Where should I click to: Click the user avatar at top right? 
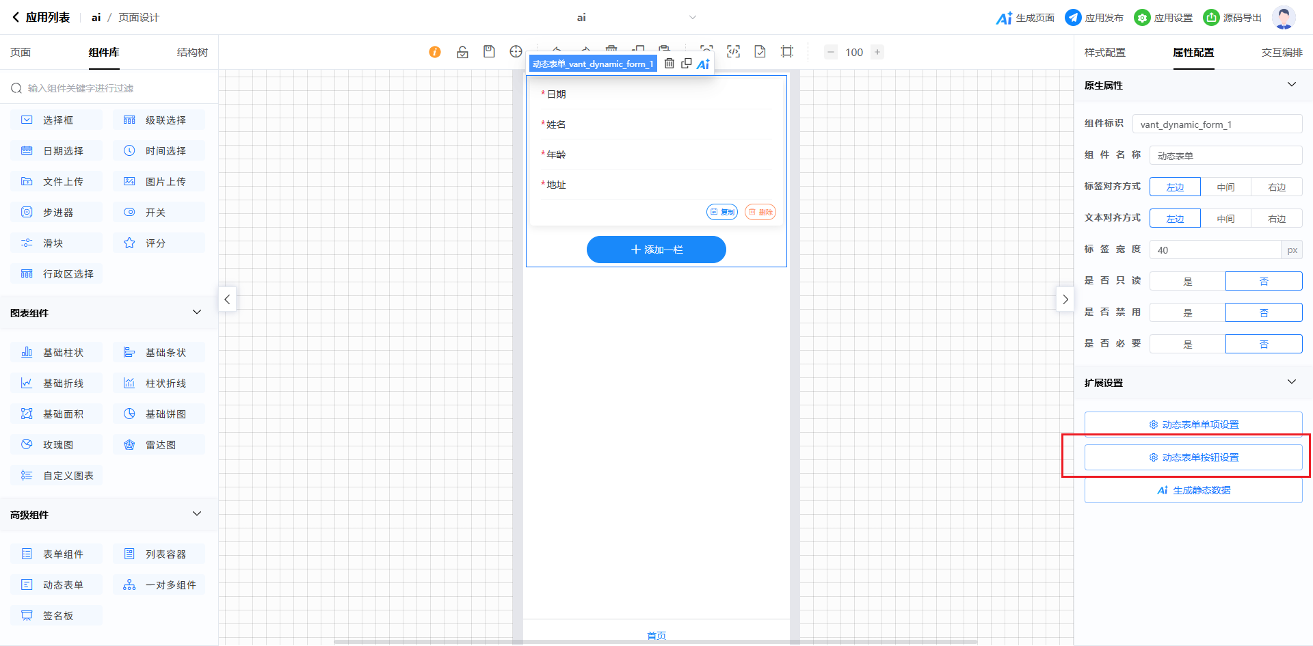click(1283, 18)
